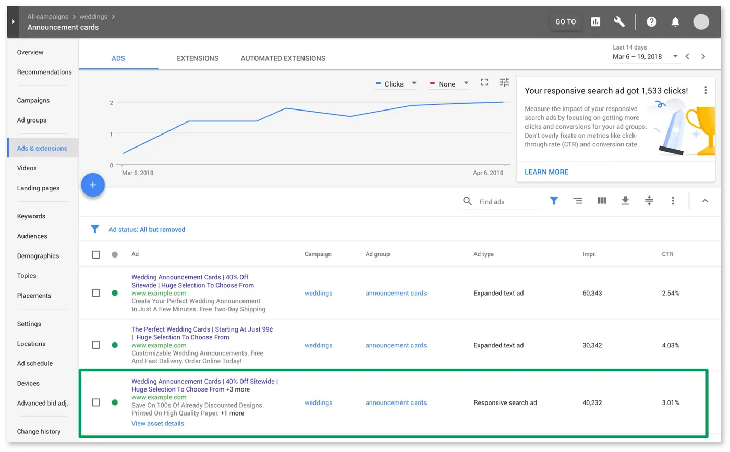The image size is (730, 452).
Task: Open the reports chart icon in header
Action: 595,22
